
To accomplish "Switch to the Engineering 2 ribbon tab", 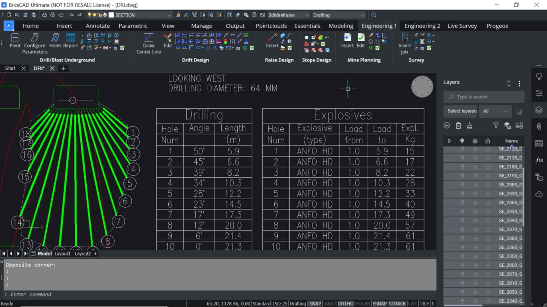I will coord(422,26).
